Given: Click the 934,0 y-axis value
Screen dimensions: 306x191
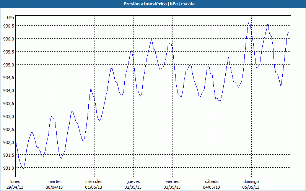Looking at the screenshot, I should (8, 91).
